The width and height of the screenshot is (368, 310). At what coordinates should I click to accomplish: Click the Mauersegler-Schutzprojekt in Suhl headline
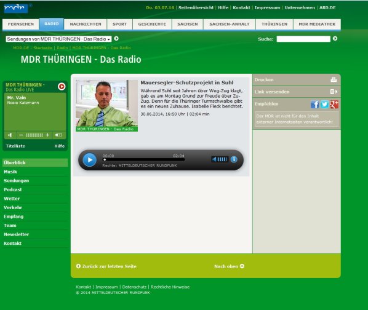point(187,82)
